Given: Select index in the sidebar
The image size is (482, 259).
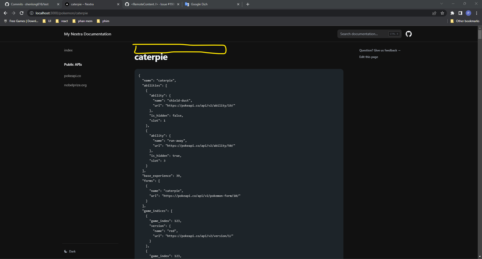Looking at the screenshot, I should [x=68, y=50].
